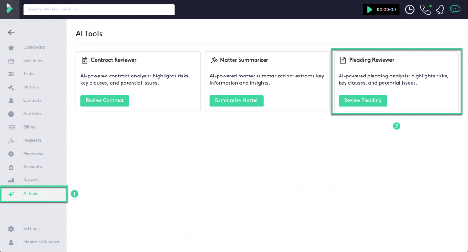Select AI Tools menu item

pos(31,194)
